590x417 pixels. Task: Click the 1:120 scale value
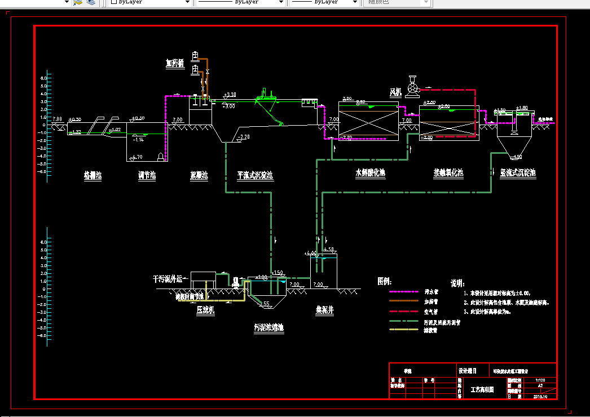pyautogui.click(x=540, y=380)
